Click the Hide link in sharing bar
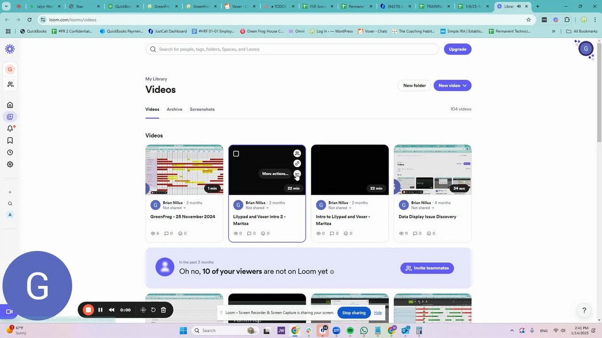Viewport: 602px width, 338px height. (378, 313)
